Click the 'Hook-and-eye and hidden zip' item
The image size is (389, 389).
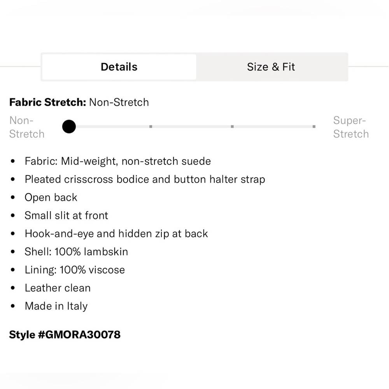[116, 234]
